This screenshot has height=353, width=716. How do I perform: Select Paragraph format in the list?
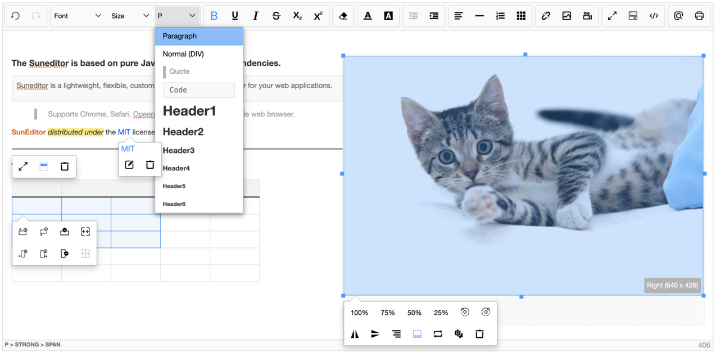(199, 36)
